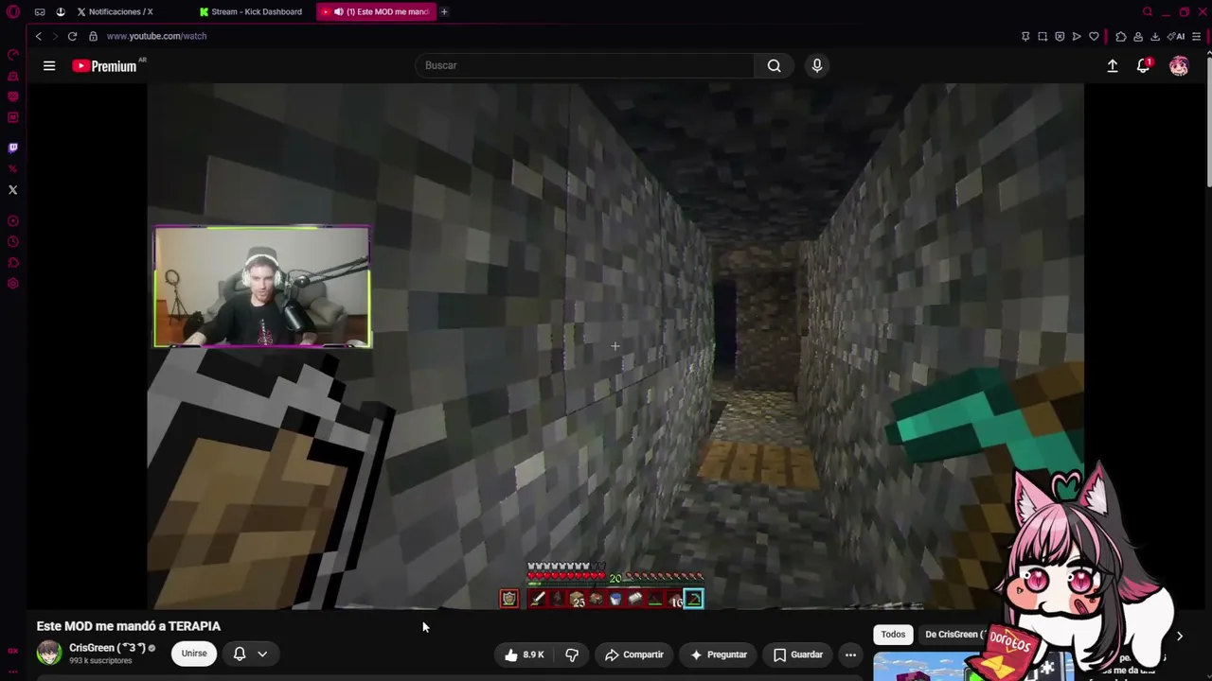The height and width of the screenshot is (681, 1212).
Task: Dislike the video
Action: coord(572,655)
